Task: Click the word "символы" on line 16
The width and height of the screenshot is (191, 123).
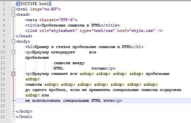Action: click(x=34, y=85)
